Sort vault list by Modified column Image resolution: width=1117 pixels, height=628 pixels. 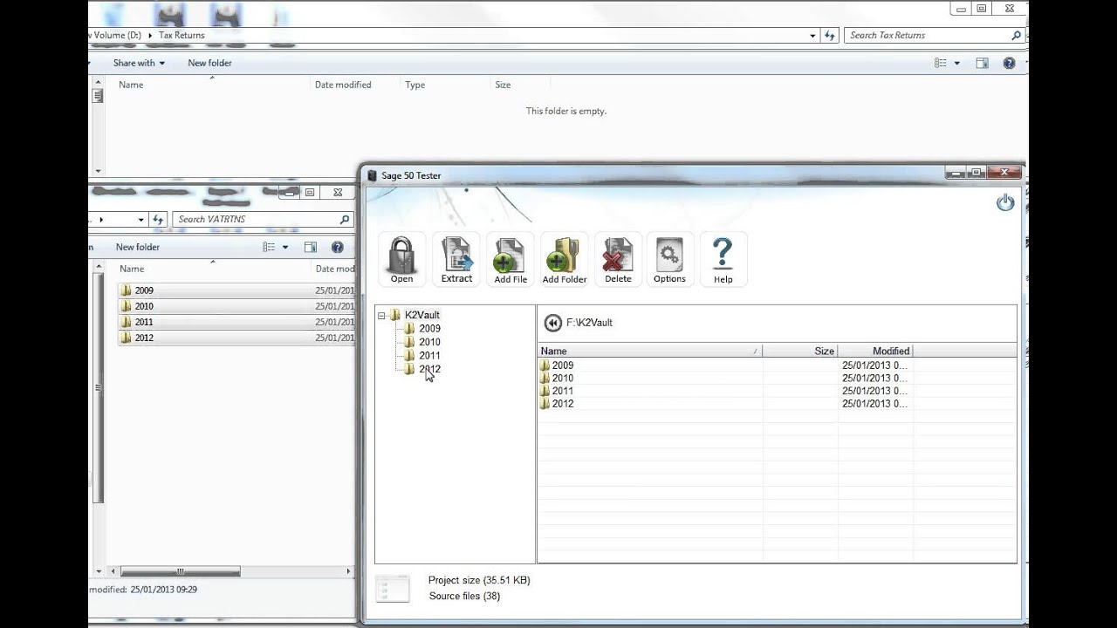[875, 351]
